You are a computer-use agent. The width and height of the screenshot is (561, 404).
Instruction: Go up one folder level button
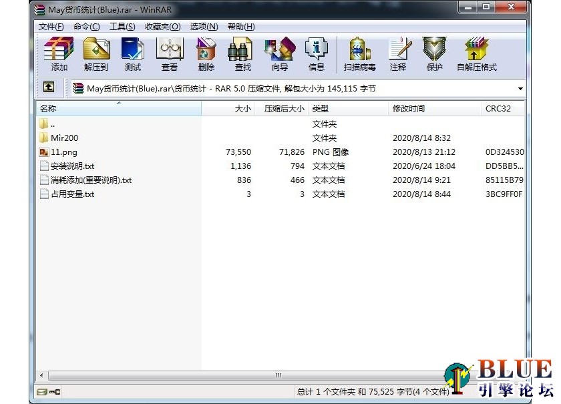click(x=49, y=87)
